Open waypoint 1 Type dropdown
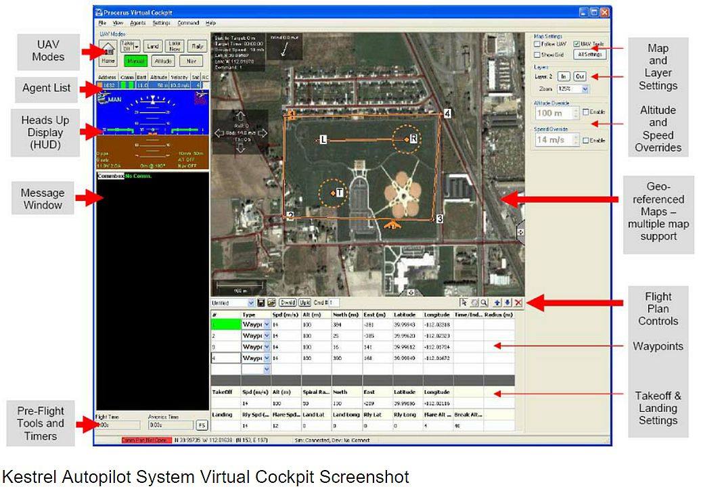This screenshot has width=701, height=491. tap(267, 325)
